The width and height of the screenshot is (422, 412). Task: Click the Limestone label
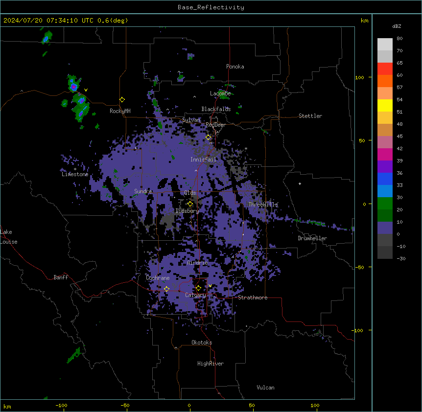click(x=75, y=174)
